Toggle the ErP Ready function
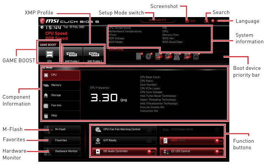265x164 pixels. click(x=124, y=141)
